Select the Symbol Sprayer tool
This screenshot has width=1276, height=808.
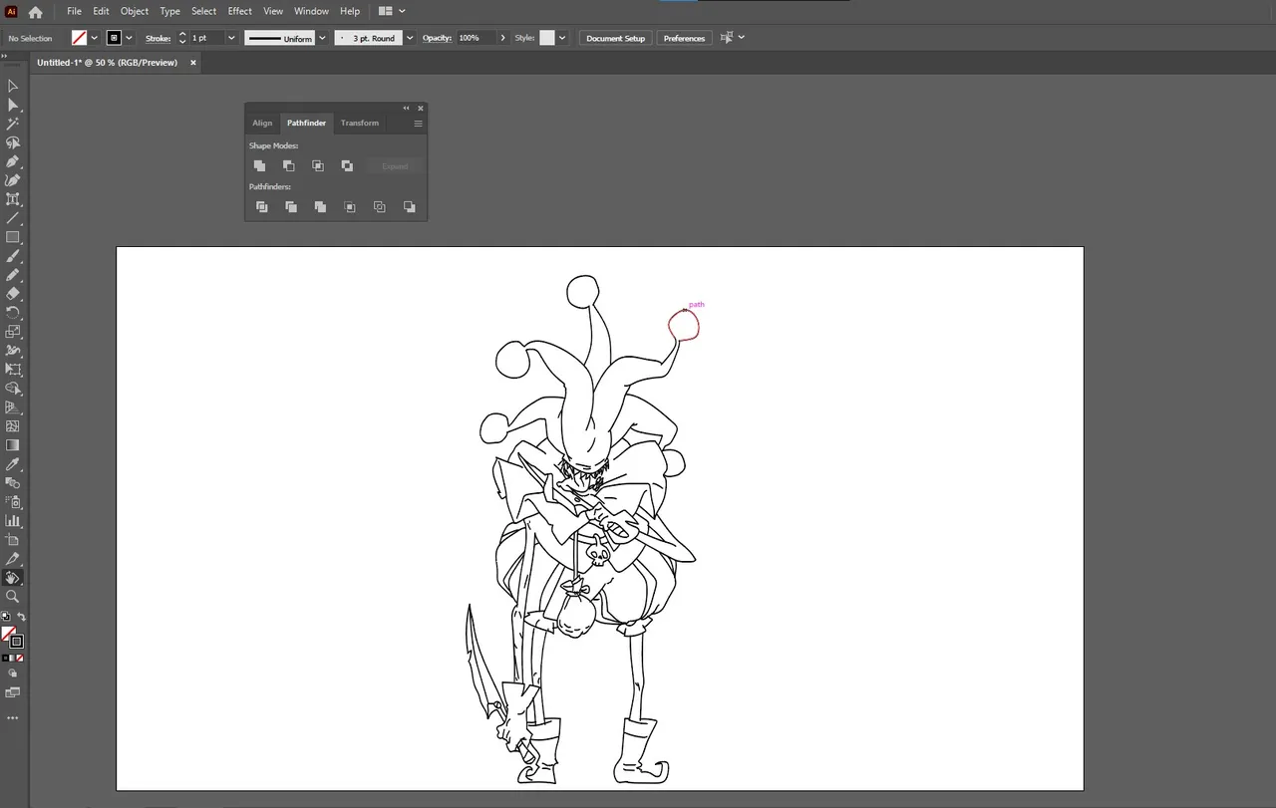13,502
